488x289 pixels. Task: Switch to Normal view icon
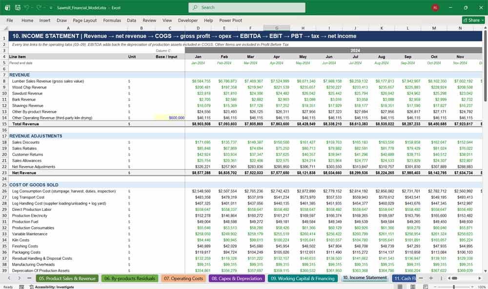click(x=400, y=287)
